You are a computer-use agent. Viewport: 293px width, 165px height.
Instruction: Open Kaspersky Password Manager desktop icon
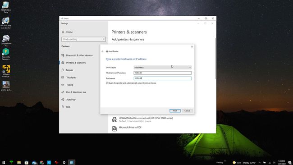click(6, 55)
